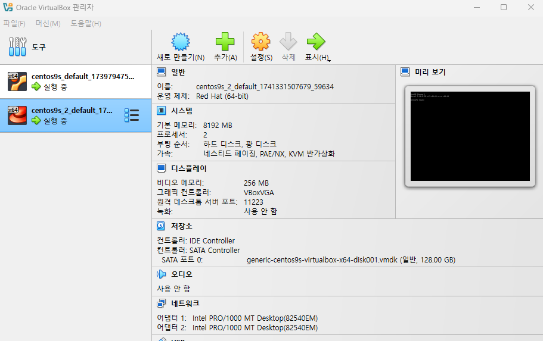
Task: Click the OS value Red Hat (64-bit)
Action: [222, 96]
